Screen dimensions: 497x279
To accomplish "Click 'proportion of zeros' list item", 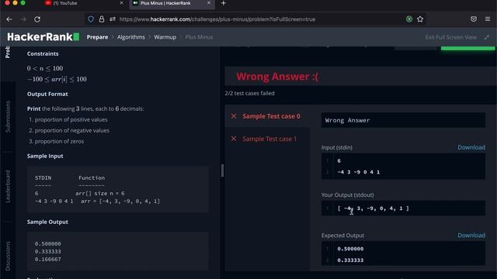I will click(59, 141).
